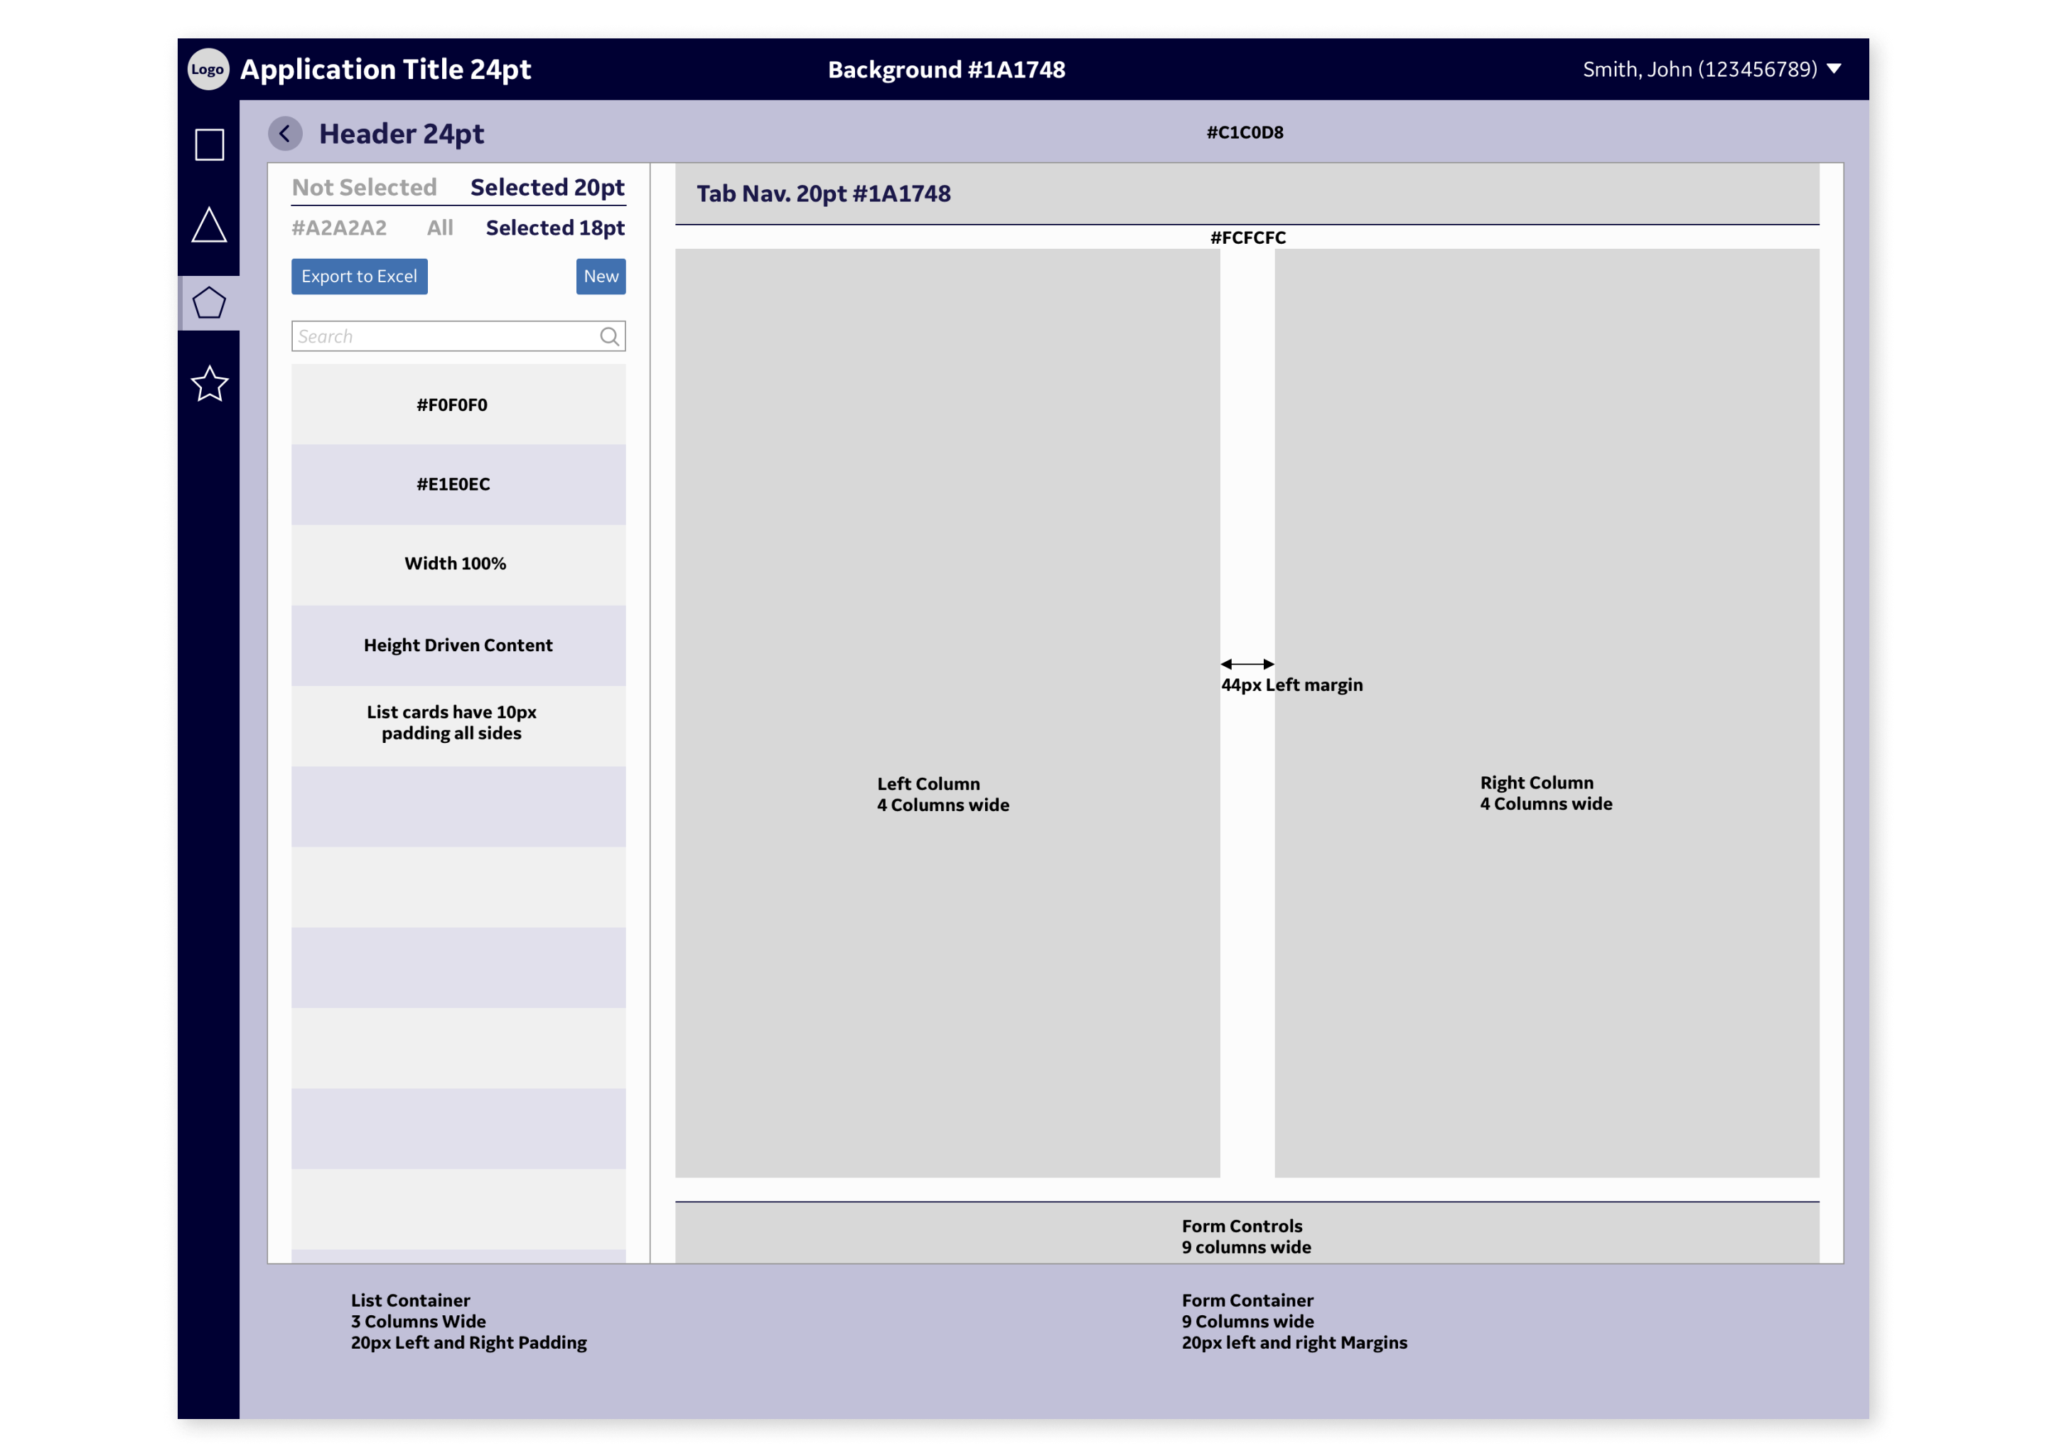The image size is (2047, 1456).
Task: Click the round Logo icon
Action: pos(208,69)
